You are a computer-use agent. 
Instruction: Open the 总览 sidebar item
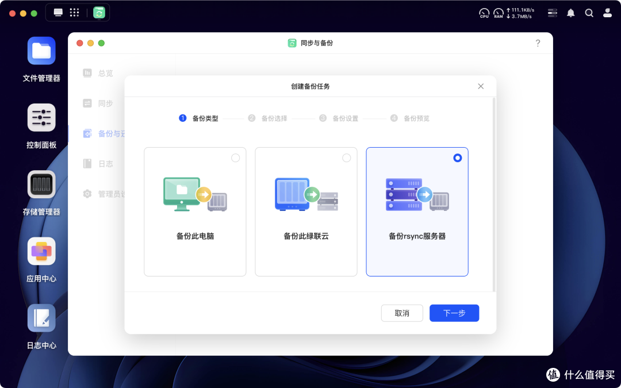click(98, 73)
